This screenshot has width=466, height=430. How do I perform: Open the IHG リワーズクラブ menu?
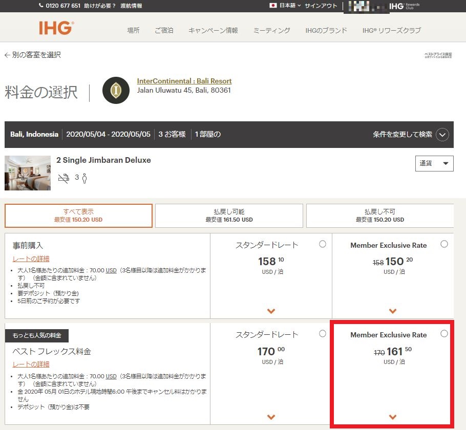(392, 30)
